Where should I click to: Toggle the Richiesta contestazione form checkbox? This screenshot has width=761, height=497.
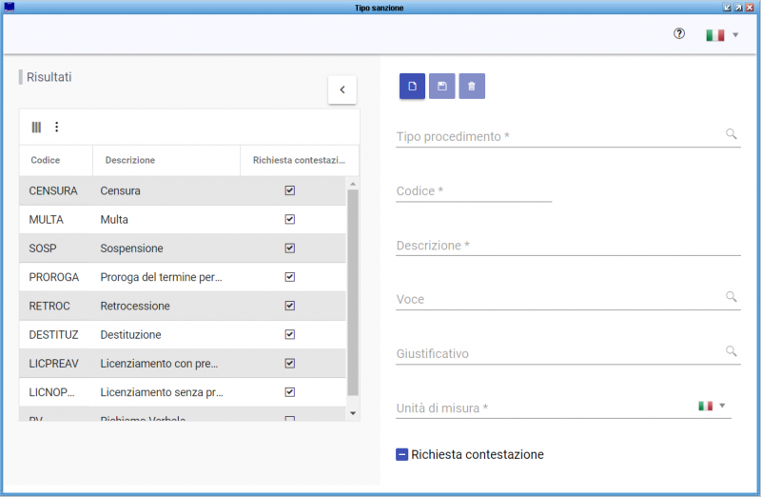tap(401, 454)
